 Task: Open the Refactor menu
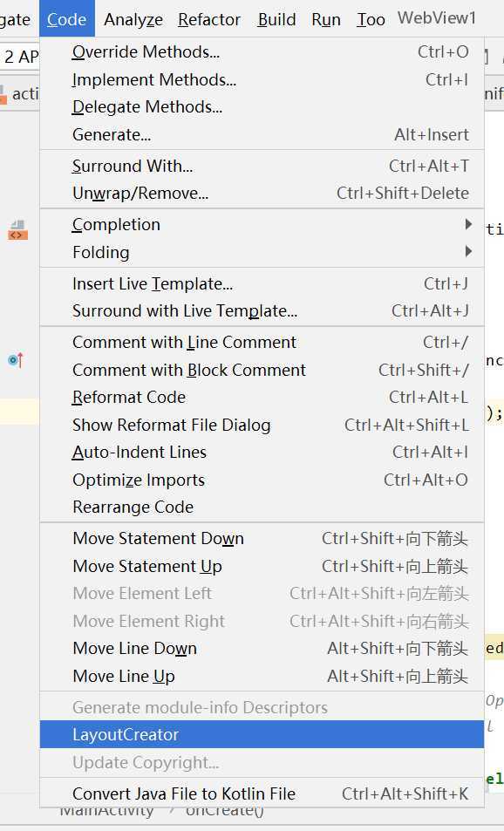pos(208,19)
